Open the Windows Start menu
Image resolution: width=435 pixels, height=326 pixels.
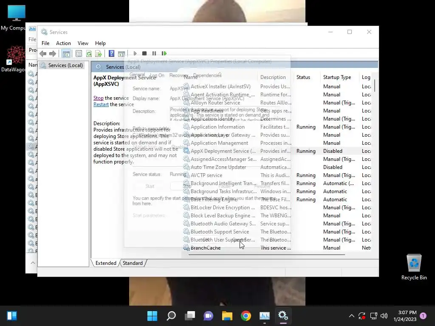pyautogui.click(x=152, y=316)
